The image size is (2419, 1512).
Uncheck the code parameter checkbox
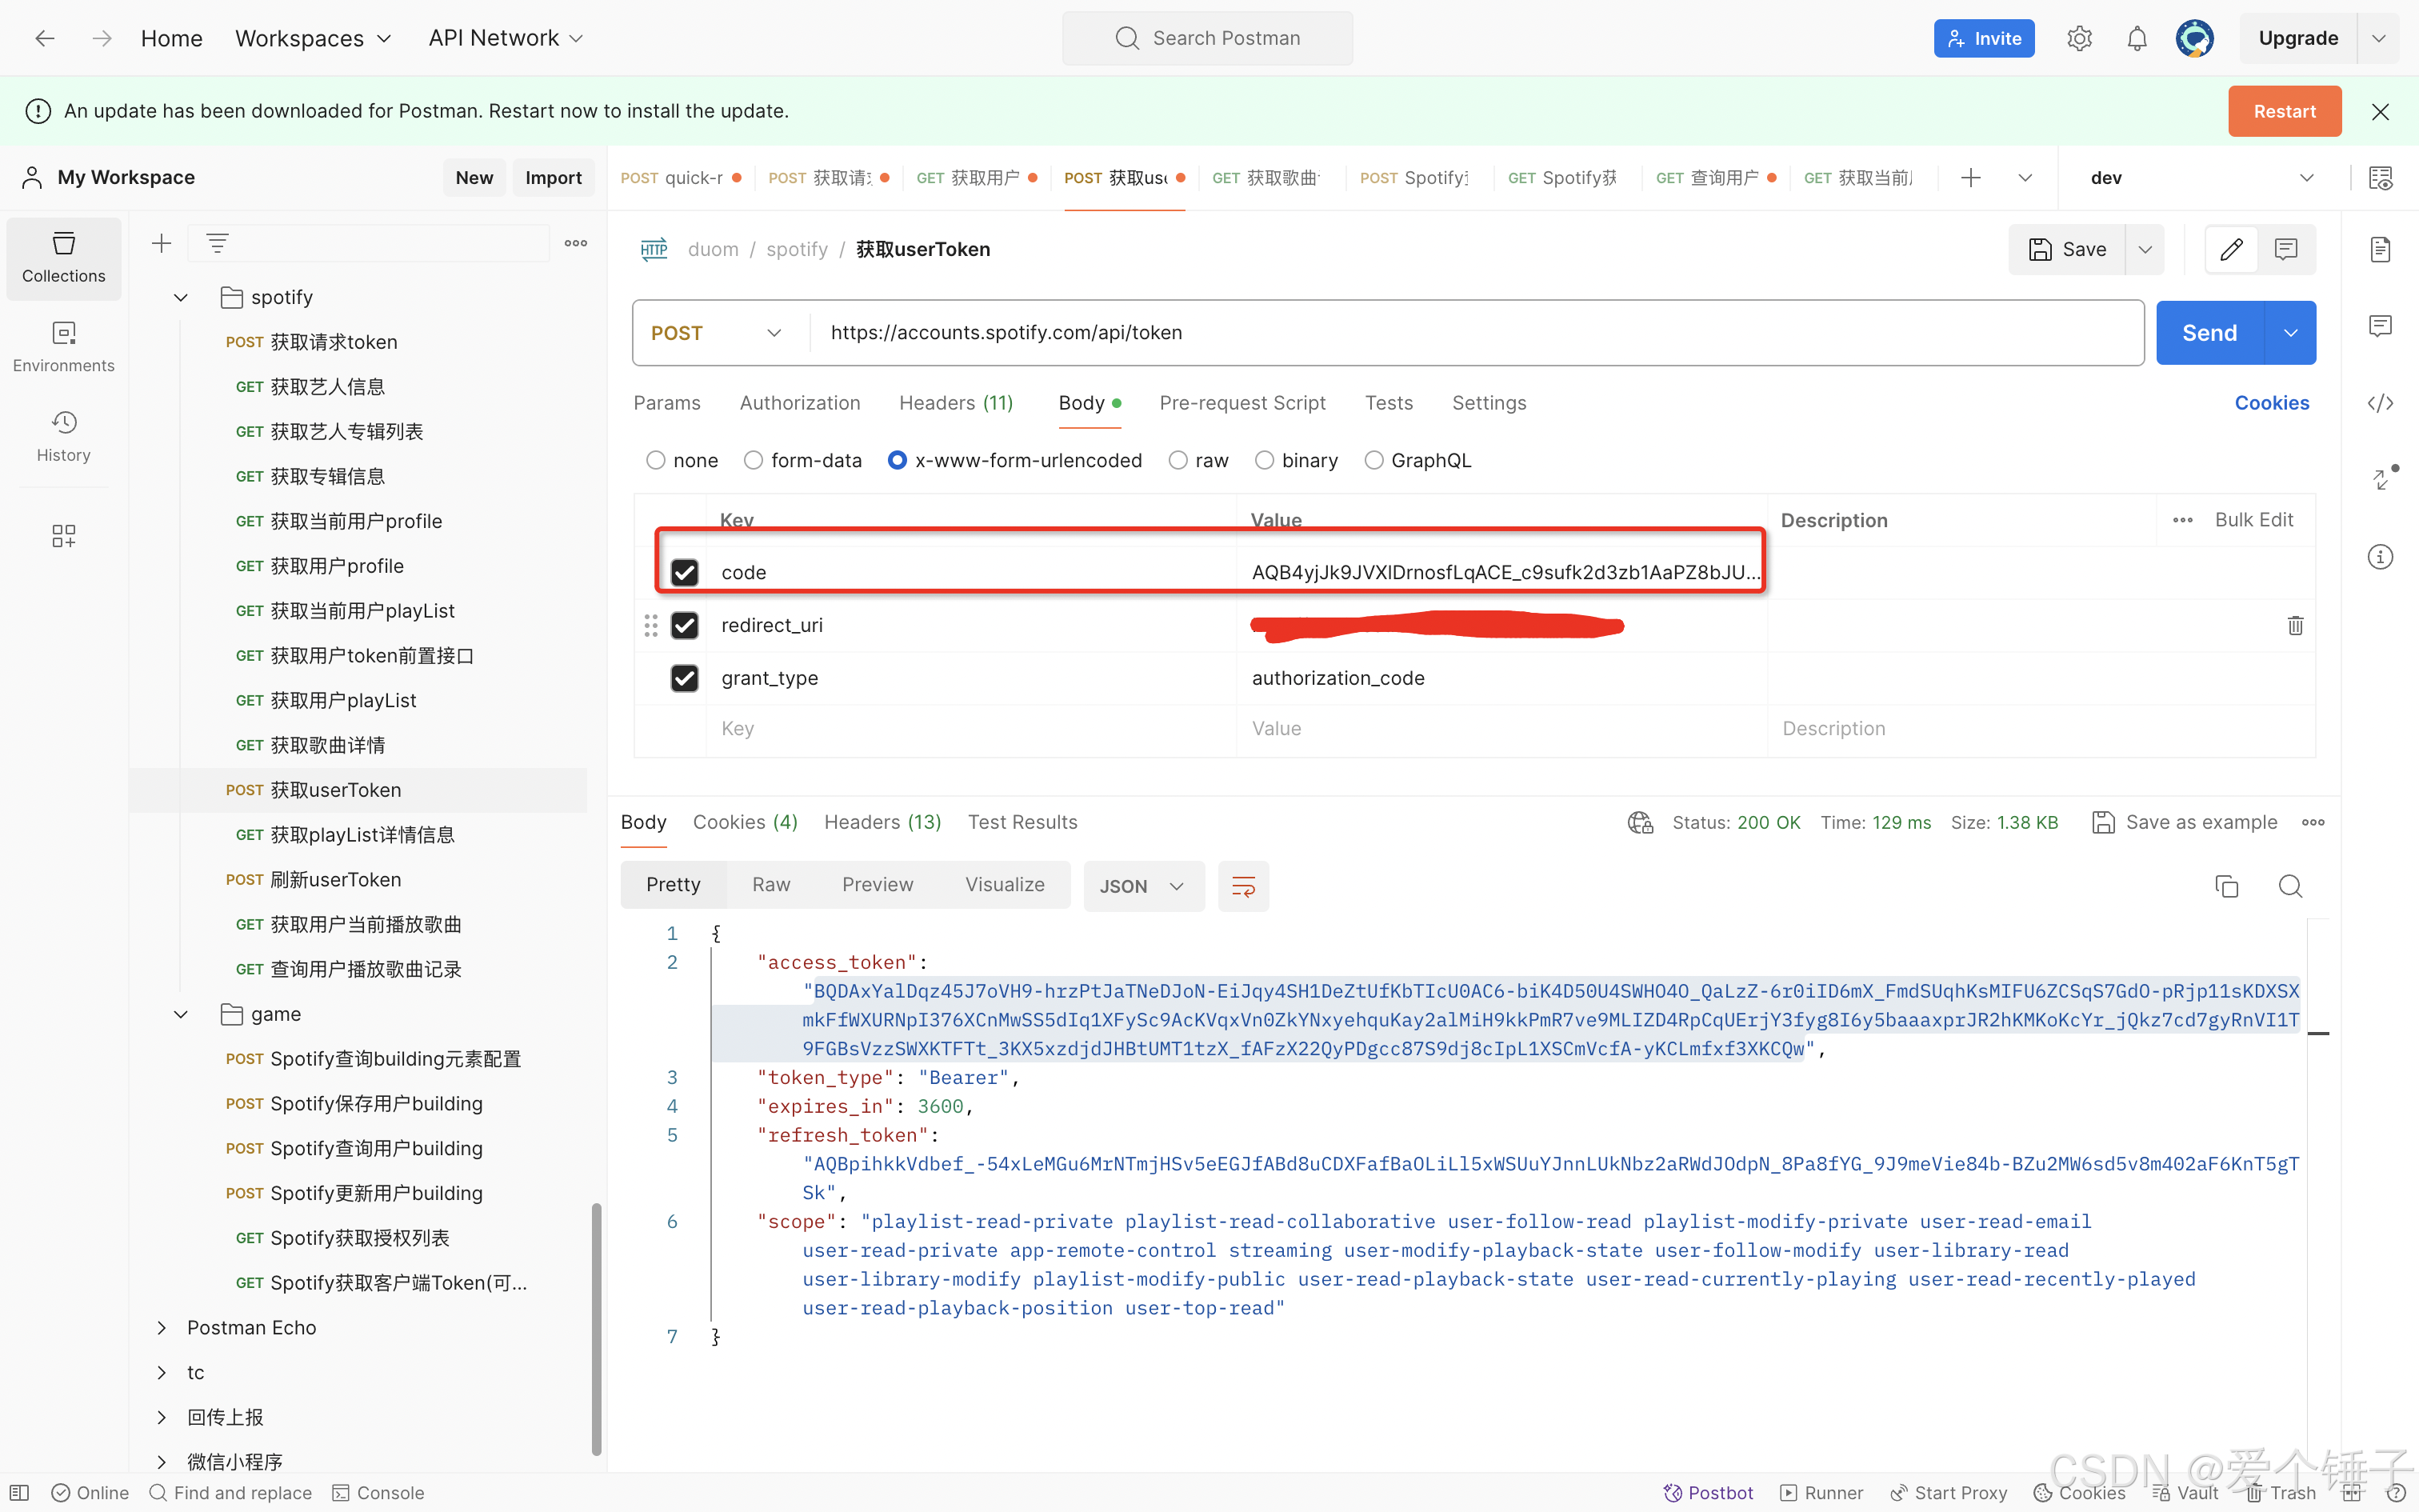685,572
